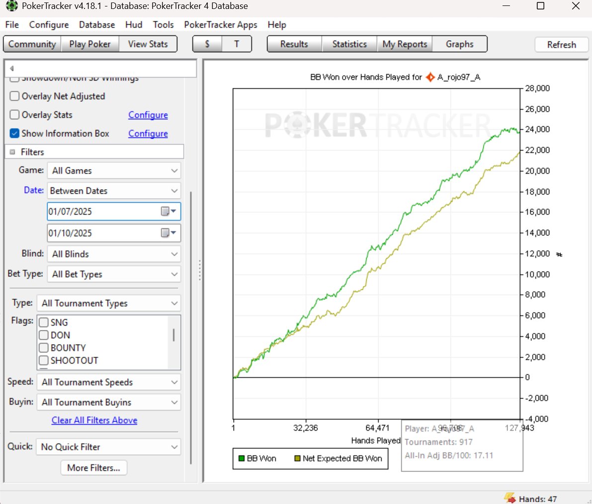This screenshot has width=592, height=504.
Task: Open the Statistics tab
Action: coord(349,44)
